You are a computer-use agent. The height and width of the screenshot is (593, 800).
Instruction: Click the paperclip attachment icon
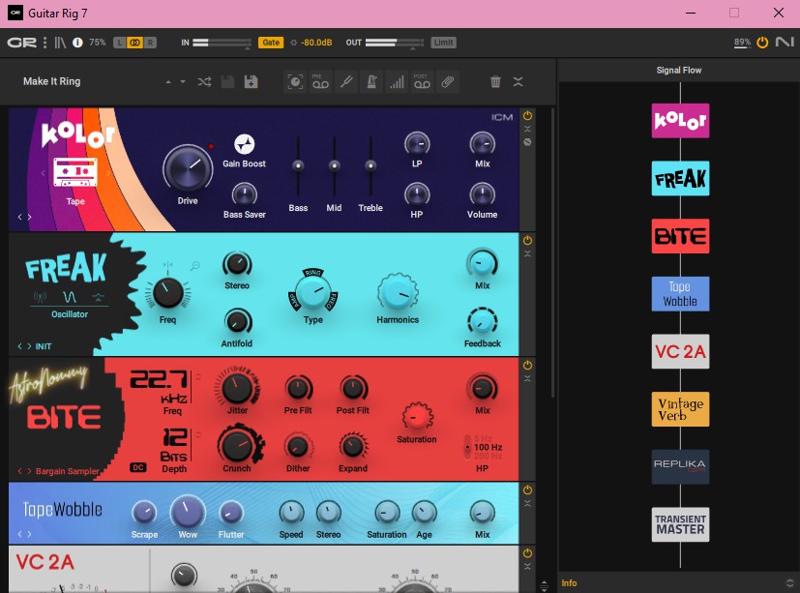pos(448,81)
